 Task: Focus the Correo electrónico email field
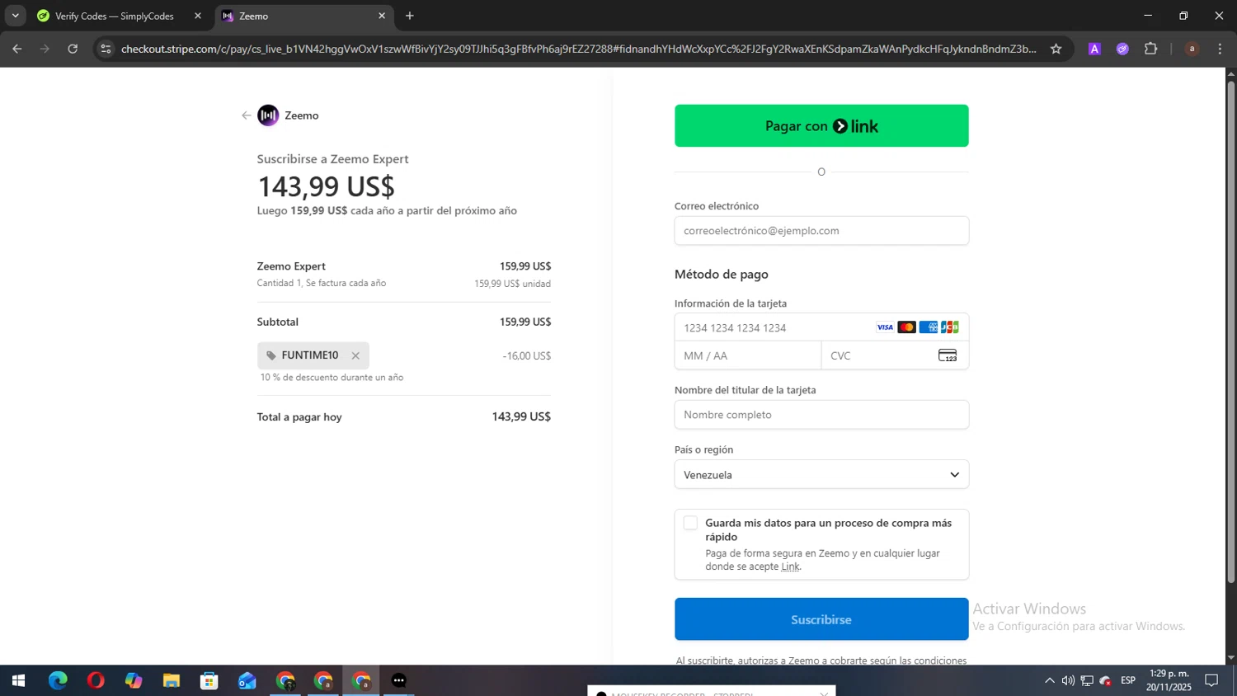pyautogui.click(x=821, y=231)
